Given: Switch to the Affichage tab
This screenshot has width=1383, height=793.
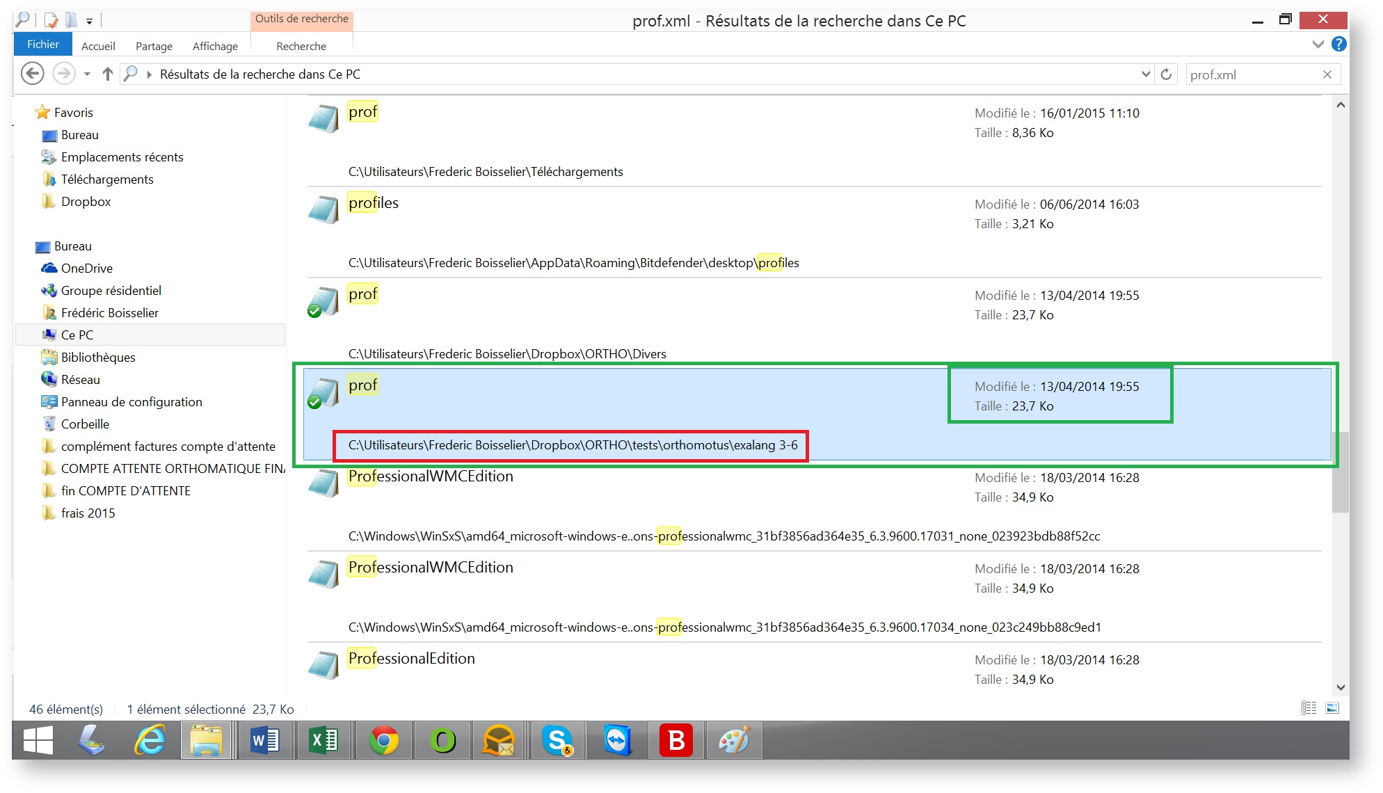Looking at the screenshot, I should click(x=214, y=46).
